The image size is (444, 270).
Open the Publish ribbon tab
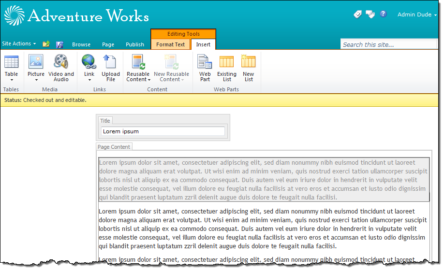(135, 44)
